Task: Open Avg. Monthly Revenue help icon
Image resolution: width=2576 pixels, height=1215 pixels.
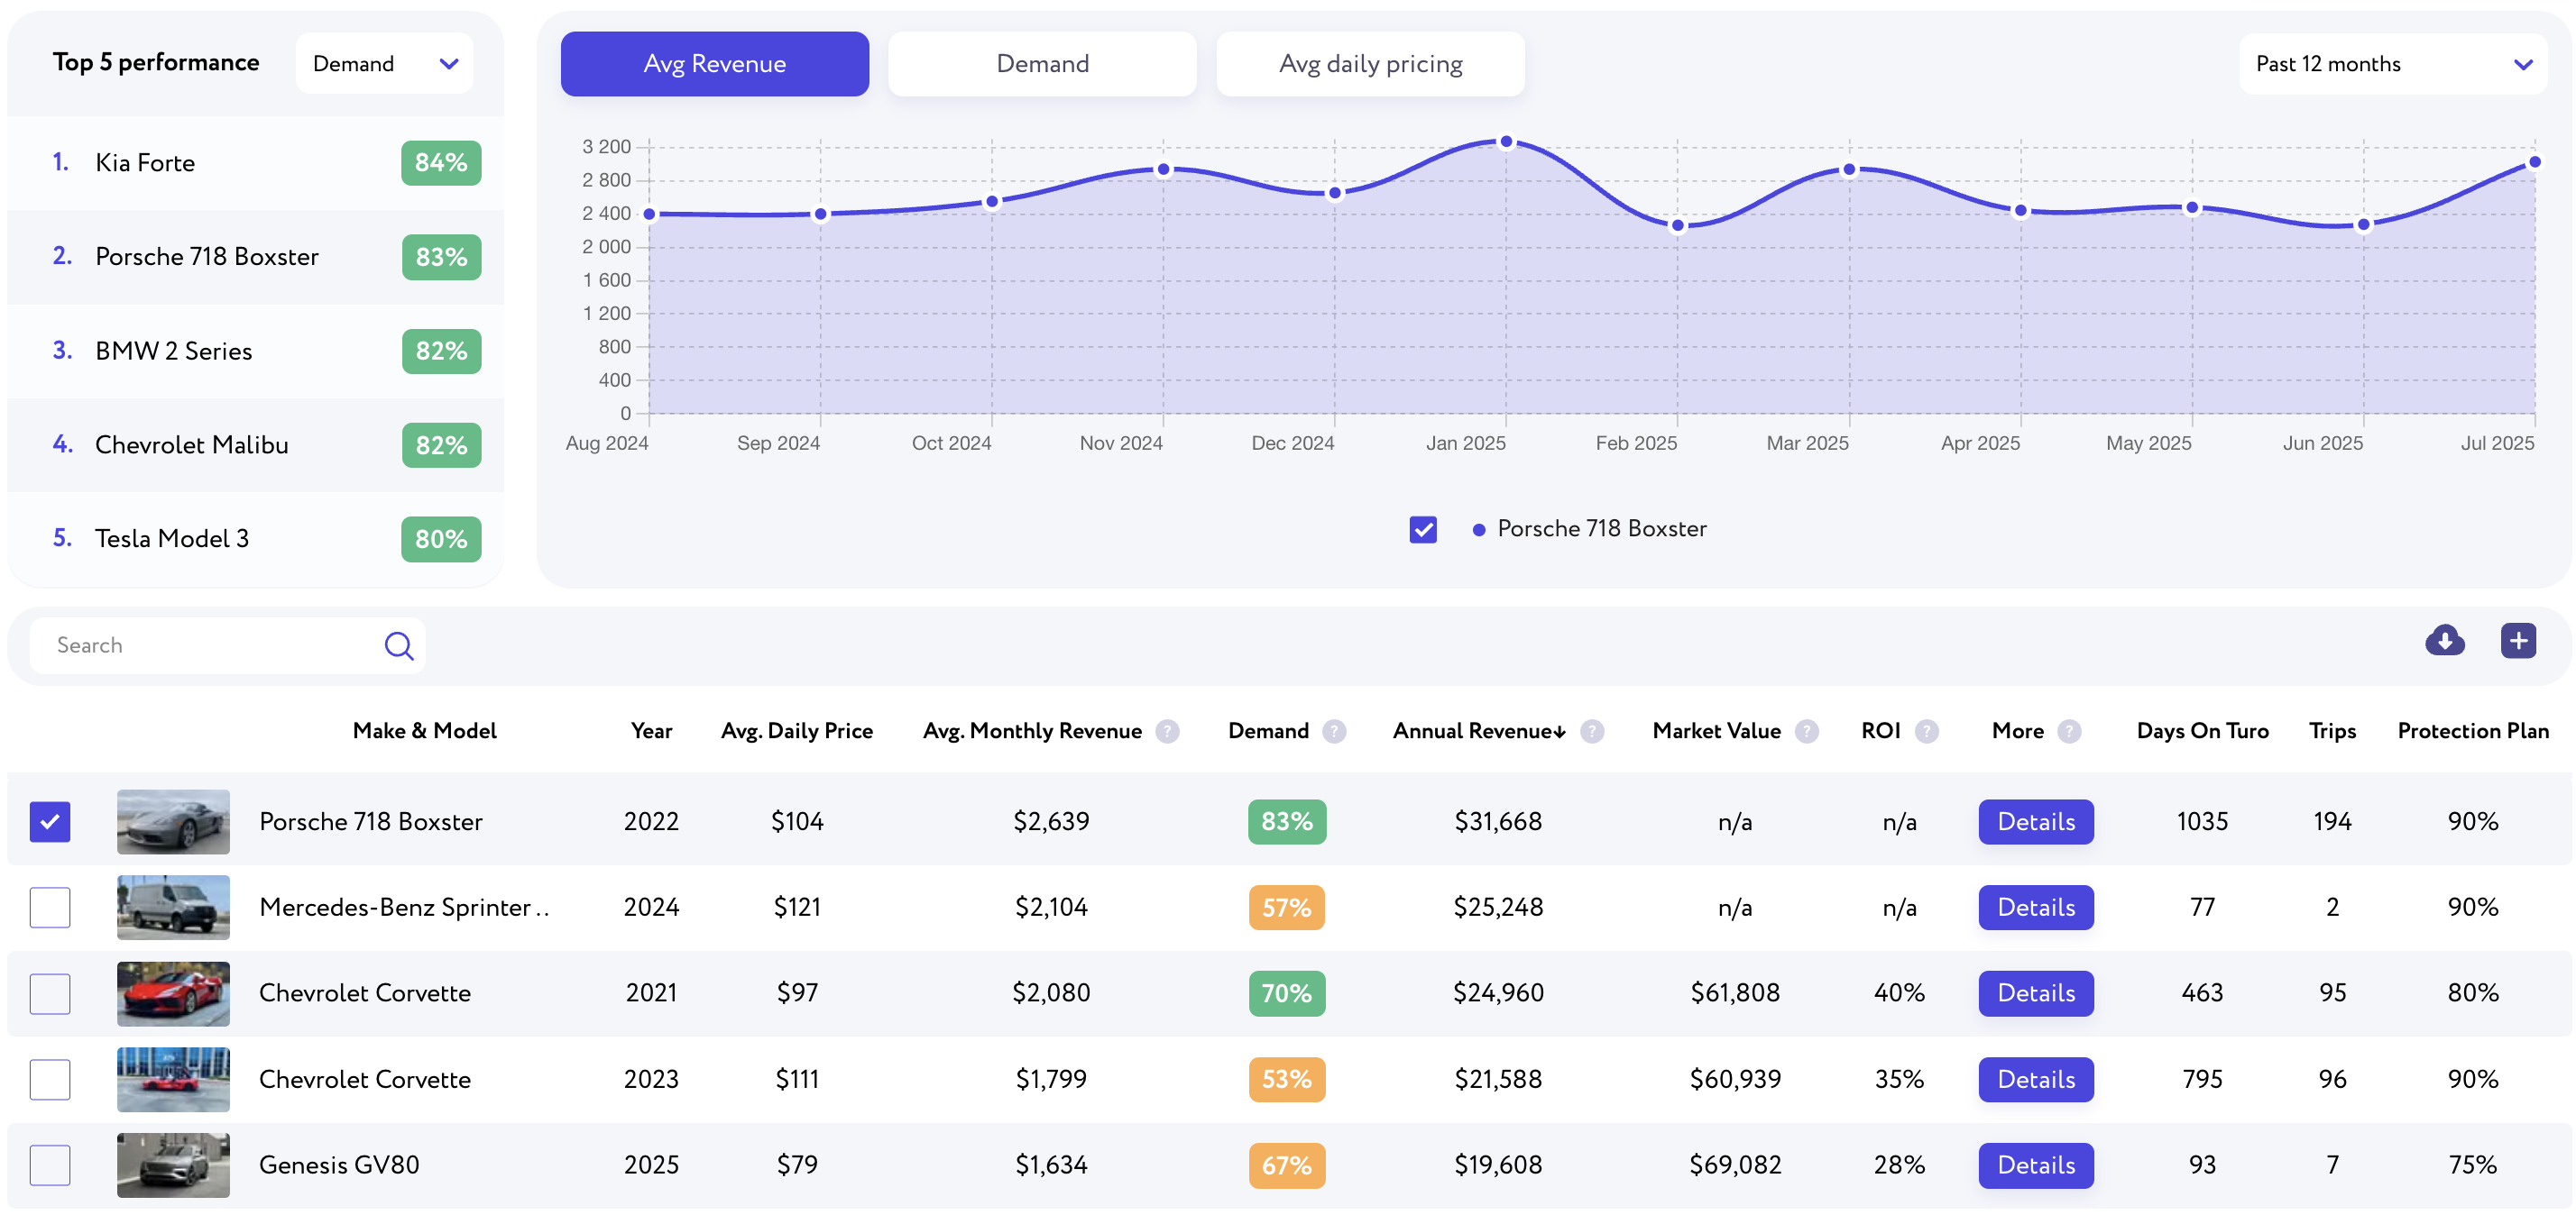Action: pos(1167,731)
